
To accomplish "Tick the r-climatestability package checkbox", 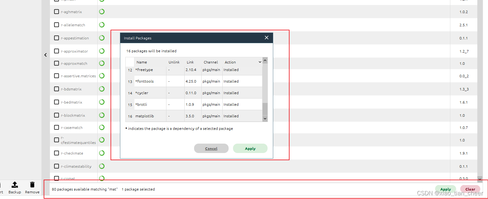I will coord(57,166).
